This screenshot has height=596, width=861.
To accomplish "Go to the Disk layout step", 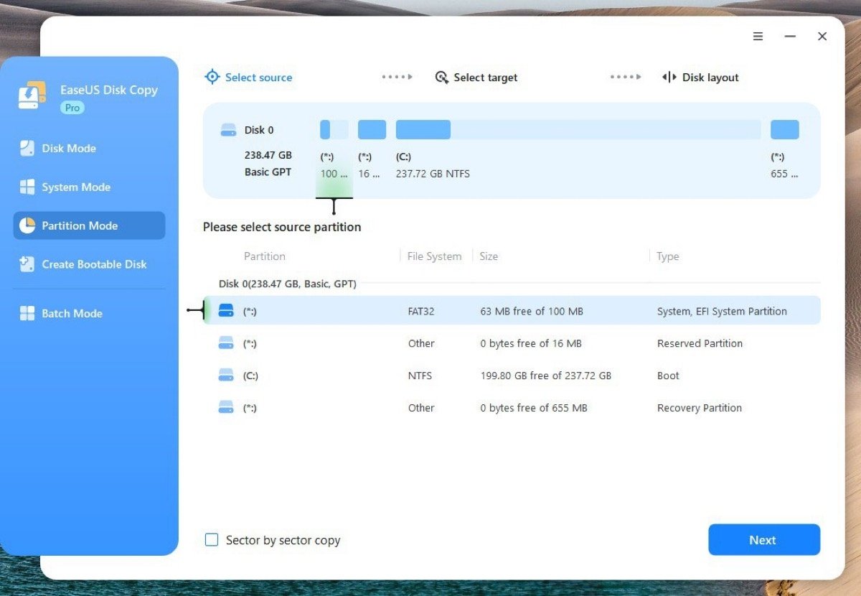I will 700,77.
